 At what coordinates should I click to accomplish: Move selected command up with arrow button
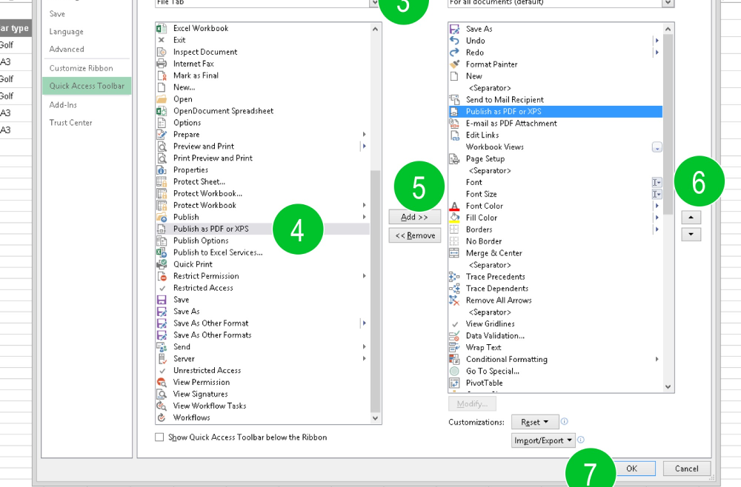click(691, 217)
